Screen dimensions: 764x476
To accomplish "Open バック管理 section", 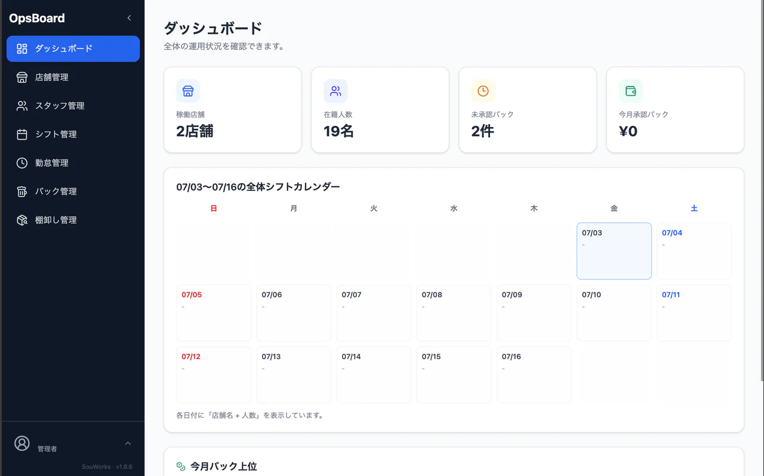I will [x=73, y=192].
